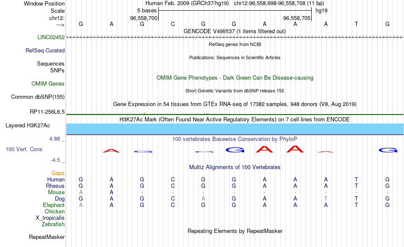Click the 96,558,705 coordinate tick label
The width and height of the screenshot is (404, 247).
(297, 18)
